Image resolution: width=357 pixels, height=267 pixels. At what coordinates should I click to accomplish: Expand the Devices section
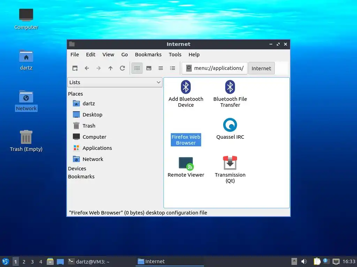77,169
